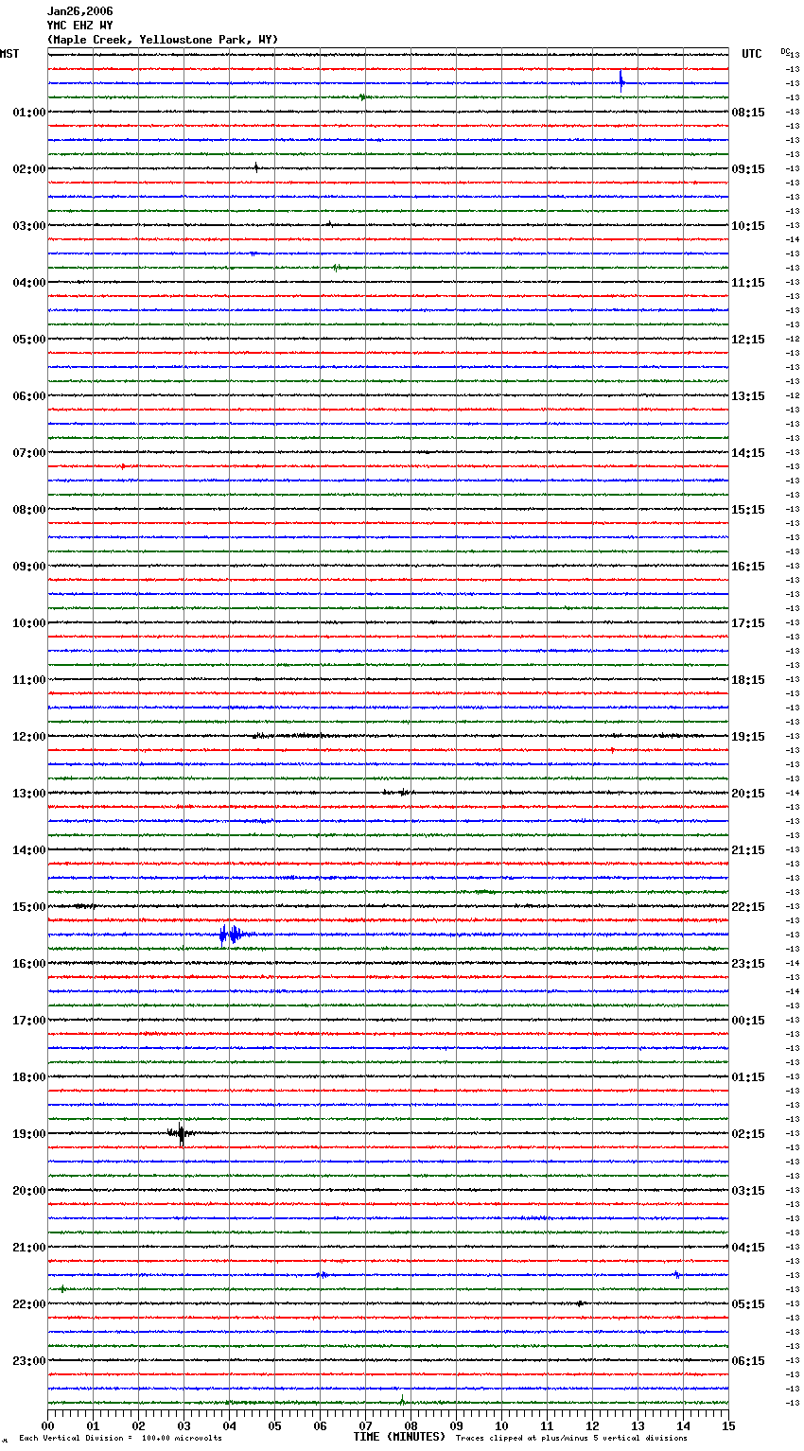Click the minute axis tick label 03
This screenshot has height=1451, width=804.
click(x=184, y=1426)
